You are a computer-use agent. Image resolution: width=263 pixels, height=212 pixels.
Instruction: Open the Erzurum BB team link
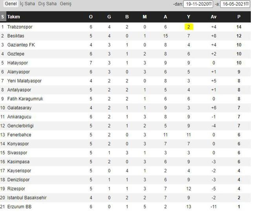coord(20,207)
